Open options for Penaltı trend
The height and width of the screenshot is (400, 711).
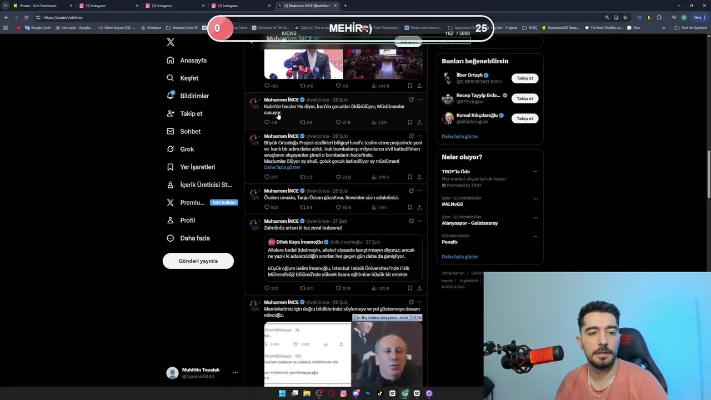click(x=535, y=237)
